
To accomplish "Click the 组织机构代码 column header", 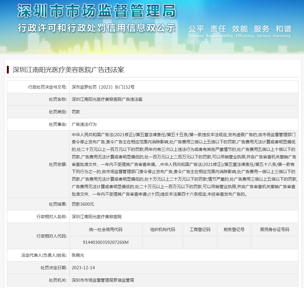I will [163, 229].
